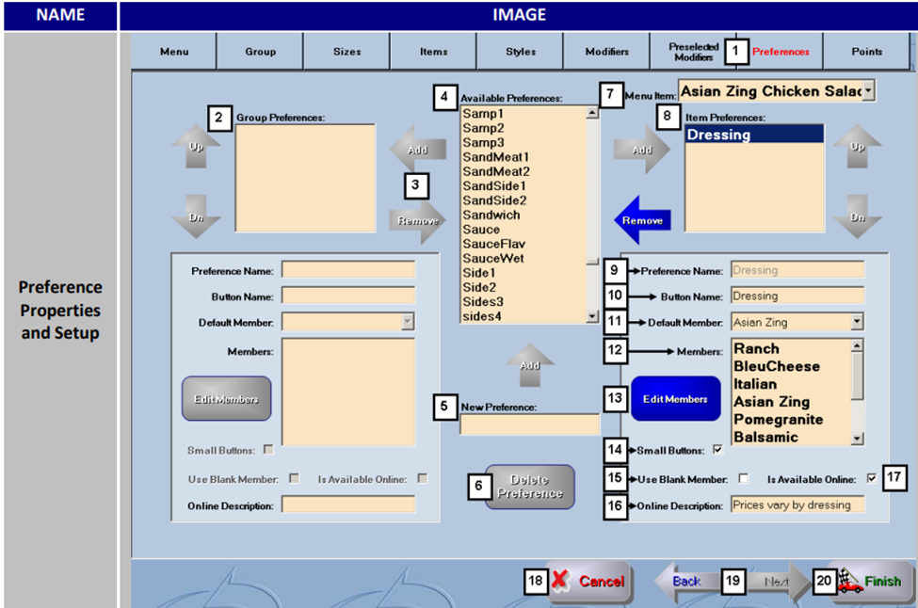Viewport: 918px width, 608px height.
Task: Uncheck the item Is Available Online checkbox
Action: click(x=872, y=478)
